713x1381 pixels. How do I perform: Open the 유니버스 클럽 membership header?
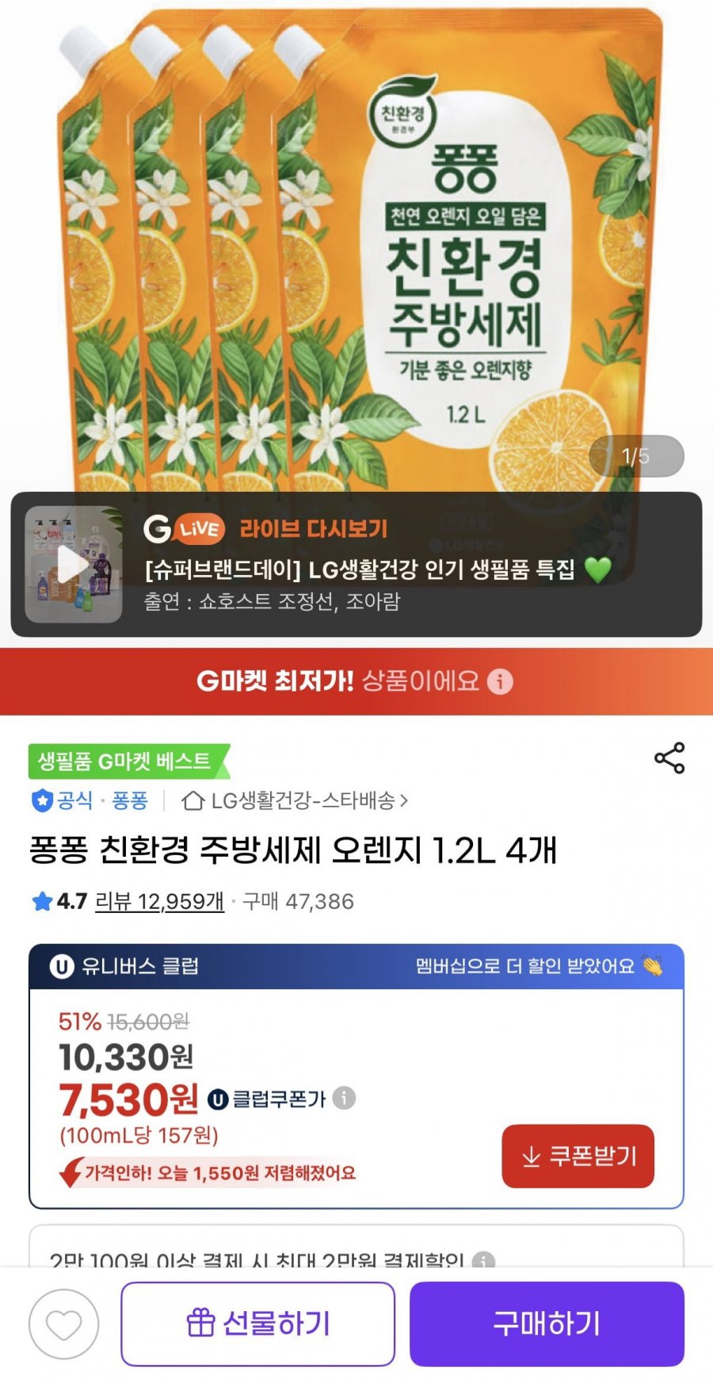coord(356,966)
